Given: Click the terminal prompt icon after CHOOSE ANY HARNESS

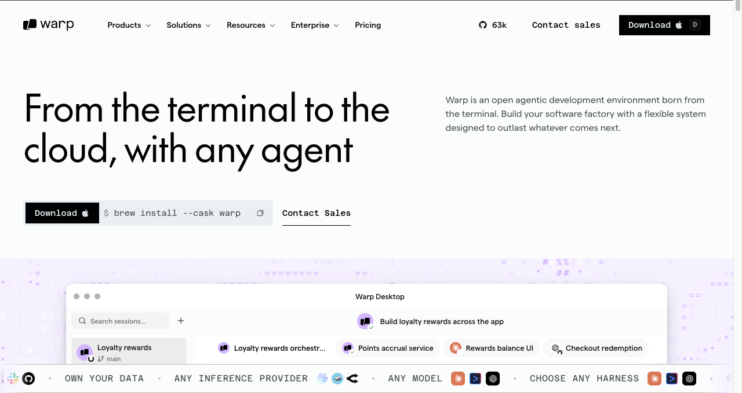Looking at the screenshot, I should (672, 379).
